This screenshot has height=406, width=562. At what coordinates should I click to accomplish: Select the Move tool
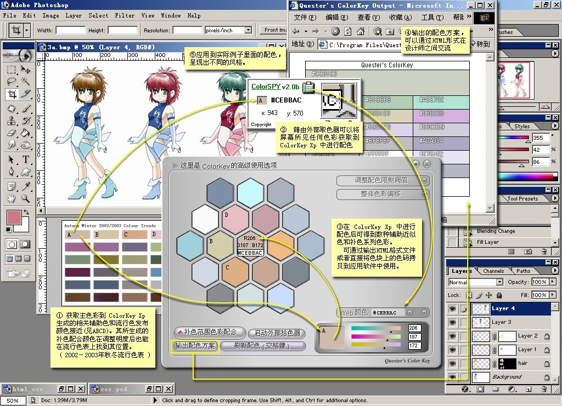pos(25,70)
